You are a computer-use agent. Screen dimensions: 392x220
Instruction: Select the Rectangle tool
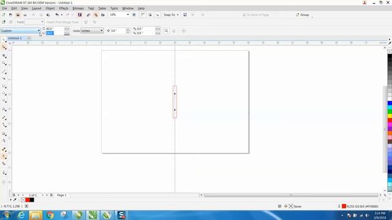click(4, 86)
